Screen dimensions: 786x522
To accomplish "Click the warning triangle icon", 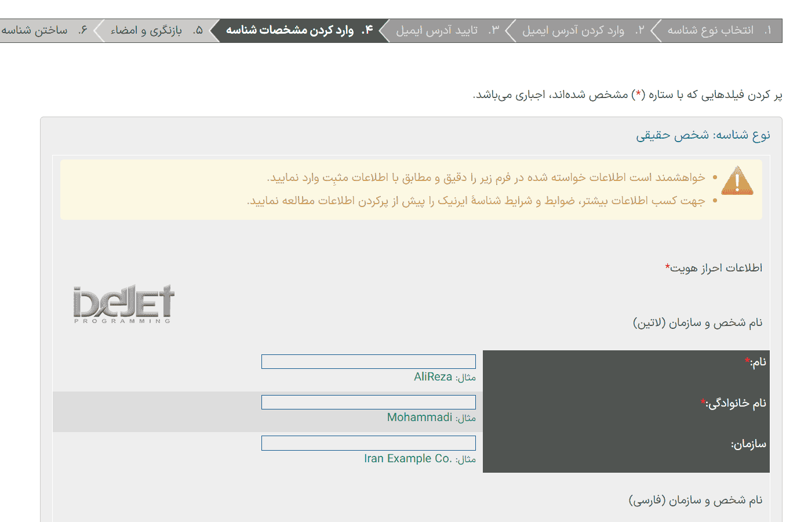I will pos(737,180).
